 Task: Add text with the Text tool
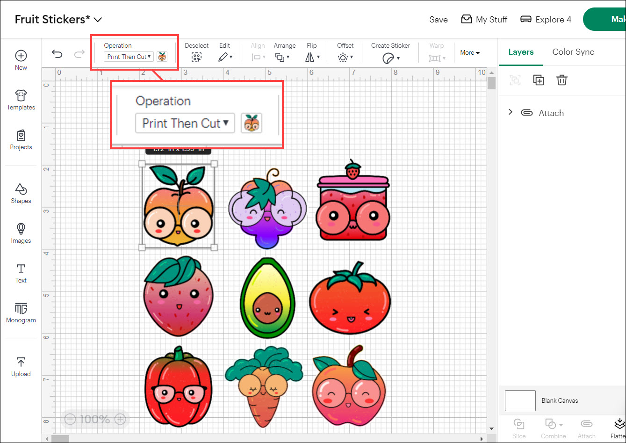tap(21, 273)
